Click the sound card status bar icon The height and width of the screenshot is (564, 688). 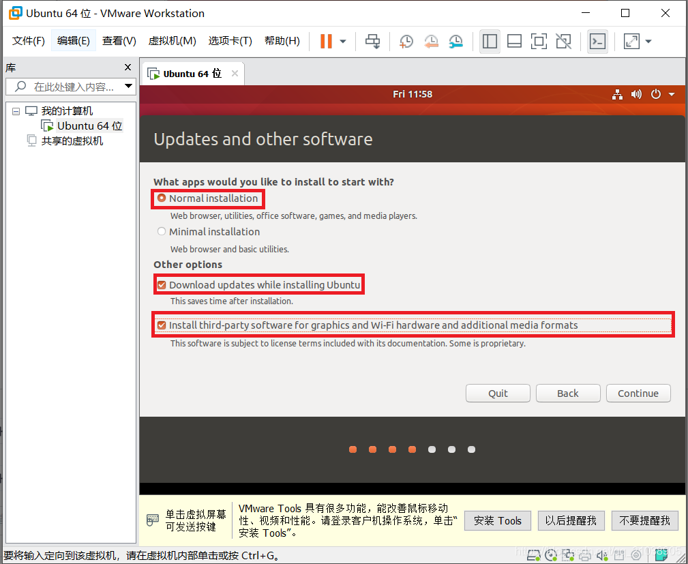point(602,556)
